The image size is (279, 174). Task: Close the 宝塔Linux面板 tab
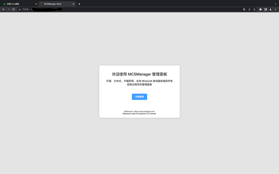coord(36,4)
